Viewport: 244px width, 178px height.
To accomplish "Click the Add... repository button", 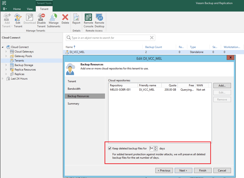I will (222, 85).
